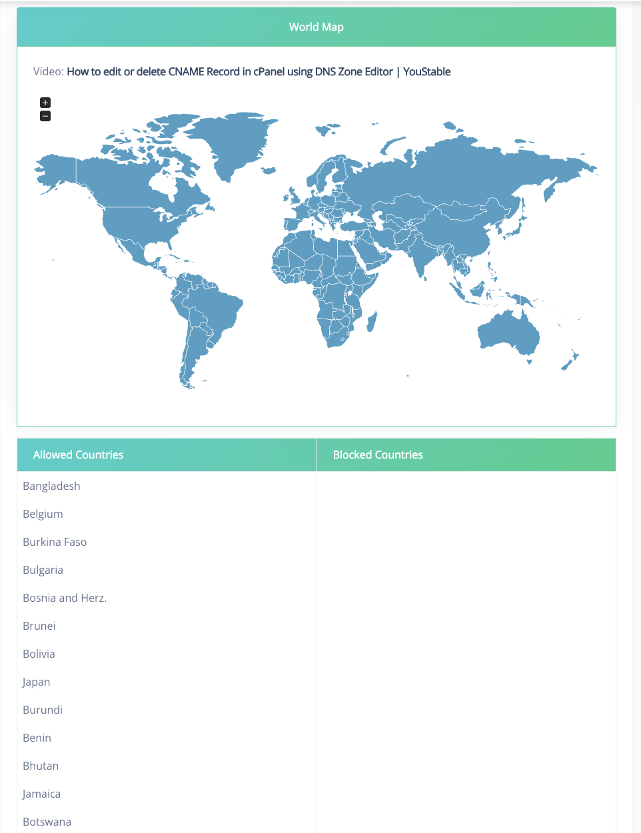Select Belgium from the allowed list
The image size is (641, 833).
coord(43,514)
